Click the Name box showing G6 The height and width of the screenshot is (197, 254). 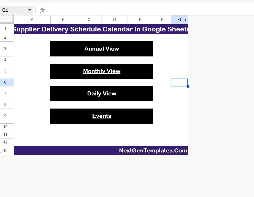click(x=13, y=10)
